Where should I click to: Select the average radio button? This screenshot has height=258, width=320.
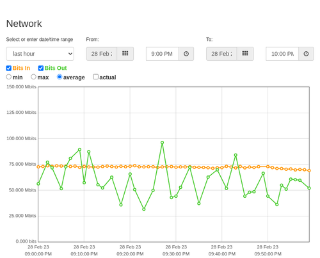coord(60,77)
